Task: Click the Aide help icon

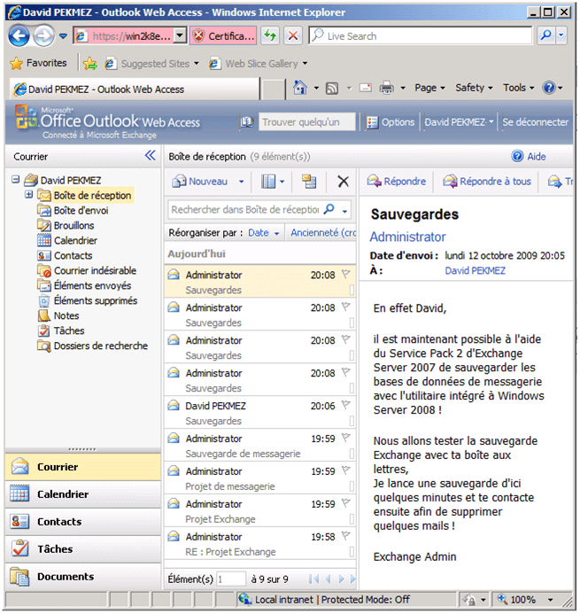Action: pos(517,157)
